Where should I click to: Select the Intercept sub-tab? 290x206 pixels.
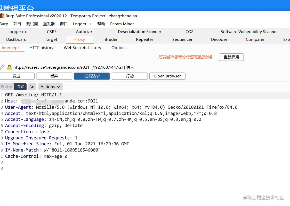pyautogui.click(x=10, y=48)
